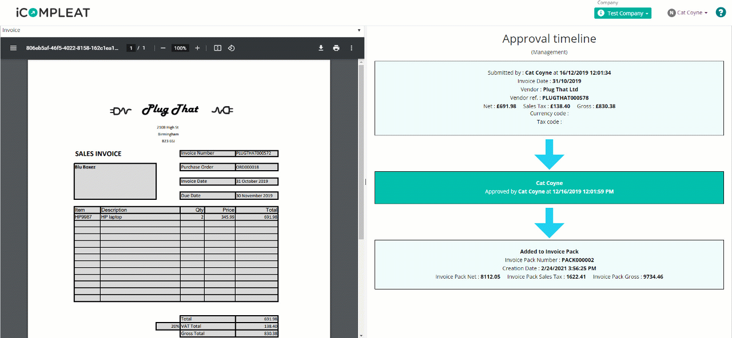Image resolution: width=732 pixels, height=338 pixels.
Task: Click the Plug That logo in invoice
Action: 171,110
